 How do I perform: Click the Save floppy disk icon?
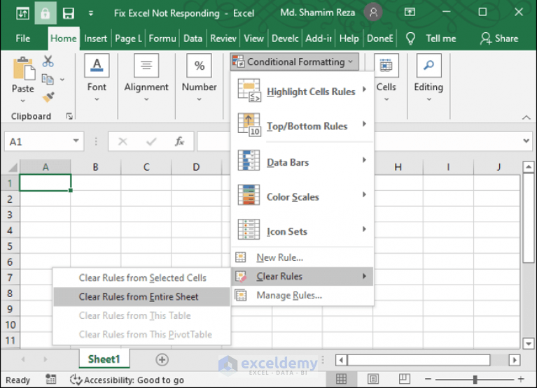(x=69, y=13)
